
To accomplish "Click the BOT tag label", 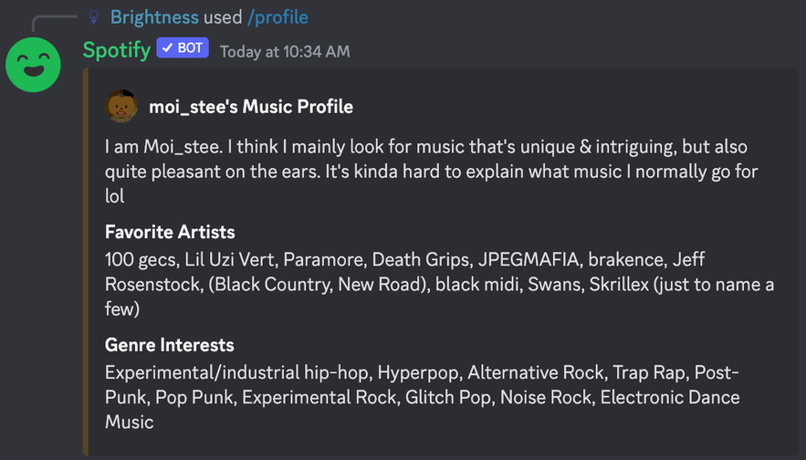I will tap(183, 47).
